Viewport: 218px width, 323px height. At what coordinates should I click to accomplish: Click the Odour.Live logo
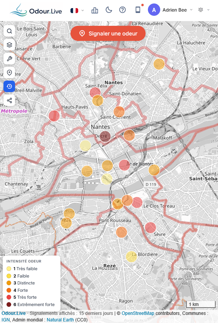[36, 10]
